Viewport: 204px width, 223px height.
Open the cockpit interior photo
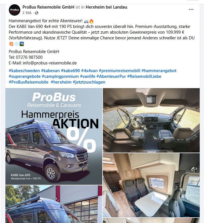(x=151, y=120)
